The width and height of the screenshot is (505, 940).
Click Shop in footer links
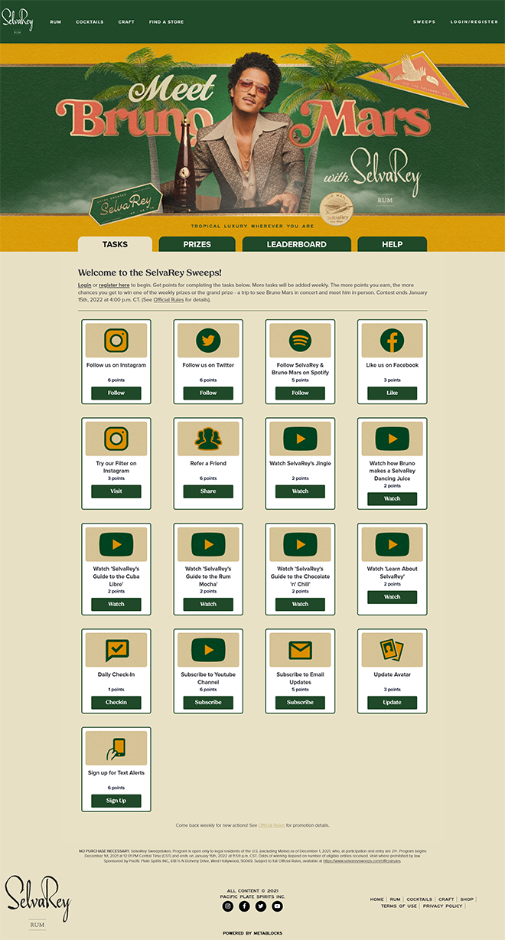pyautogui.click(x=467, y=899)
